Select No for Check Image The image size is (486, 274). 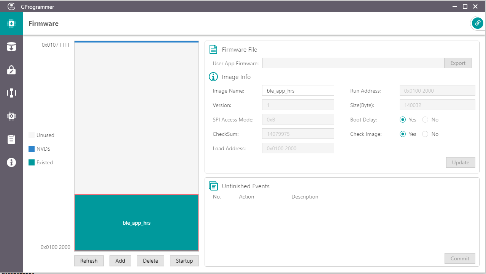point(425,134)
